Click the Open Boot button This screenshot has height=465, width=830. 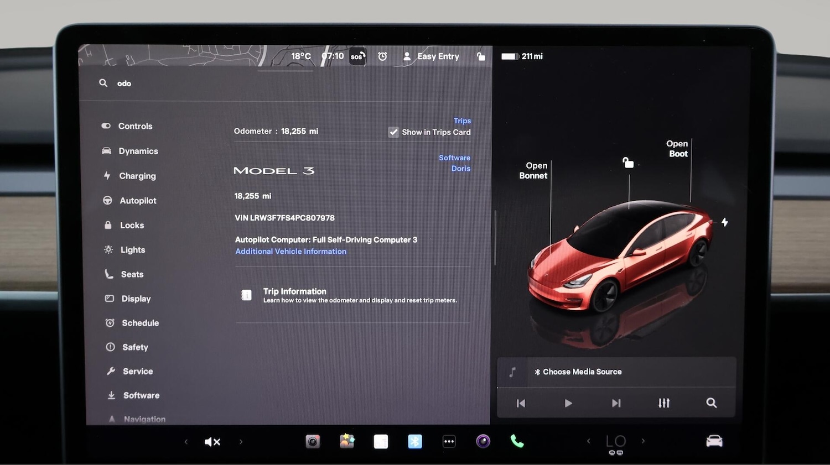(x=677, y=148)
